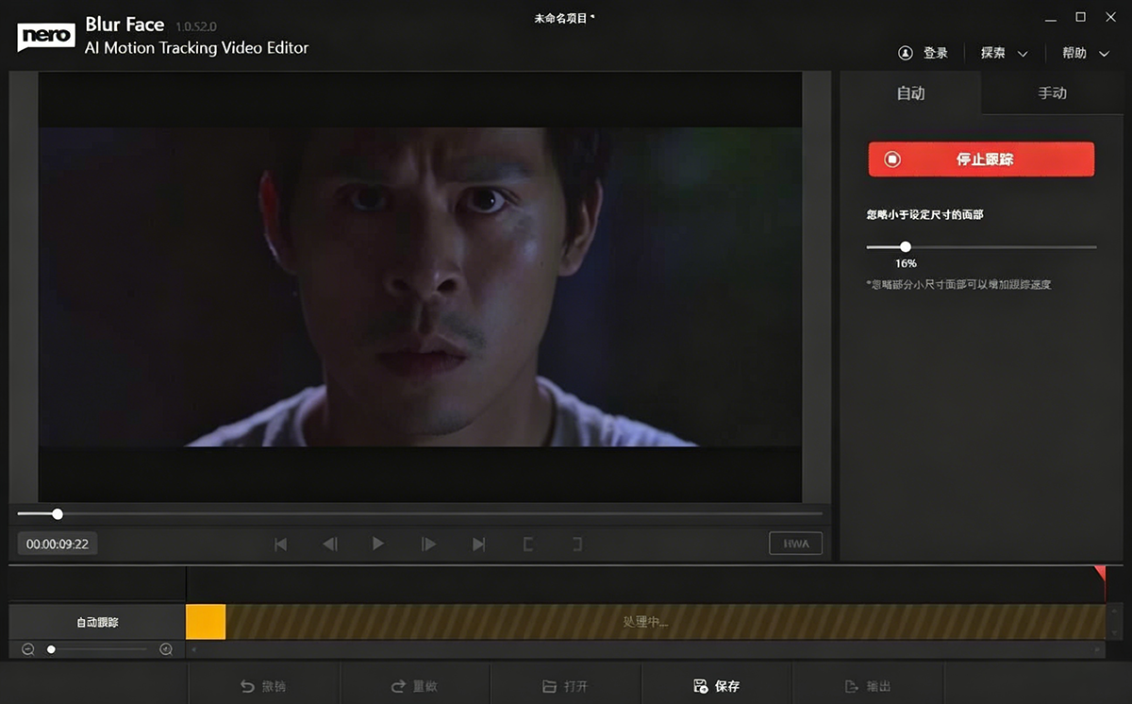
Task: Expand the 帮助 dropdown menu
Action: (x=1086, y=53)
